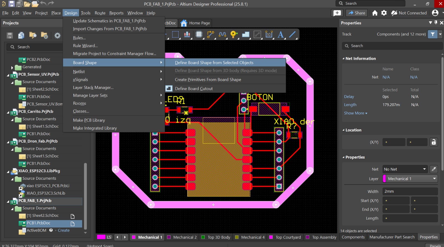444x247 pixels.
Task: Click the Save All icon in the title bar
Action: click(19, 4)
